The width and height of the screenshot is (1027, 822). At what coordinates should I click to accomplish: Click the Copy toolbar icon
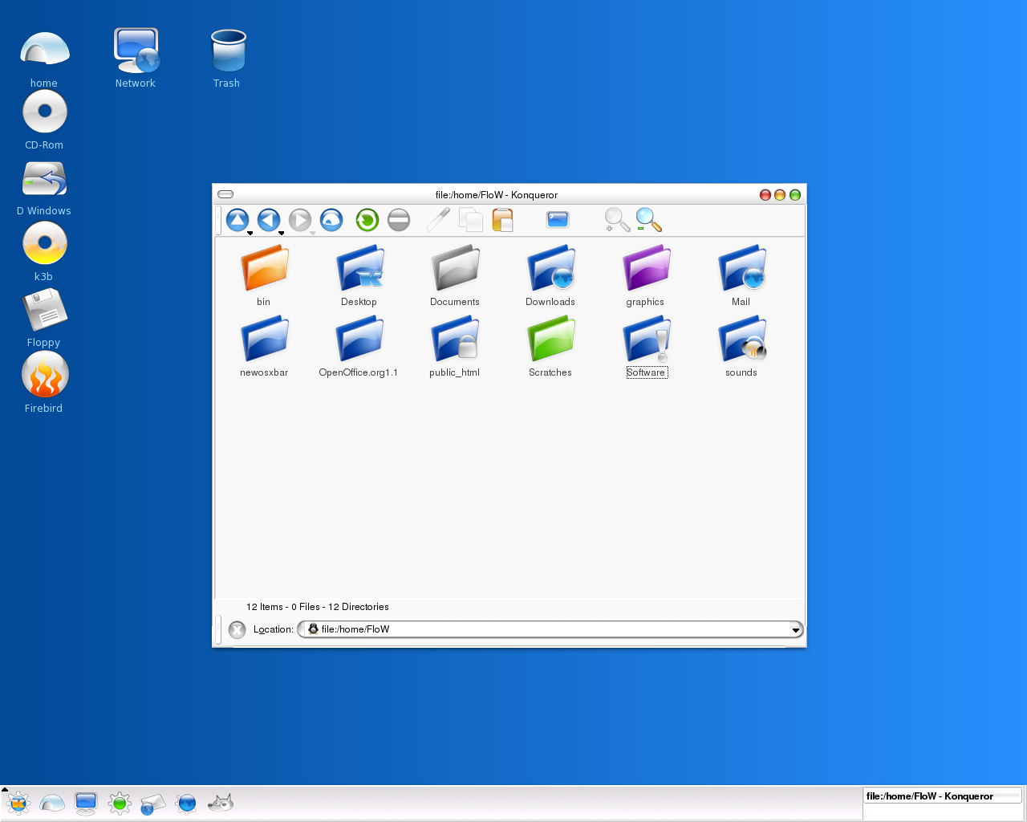coord(470,219)
